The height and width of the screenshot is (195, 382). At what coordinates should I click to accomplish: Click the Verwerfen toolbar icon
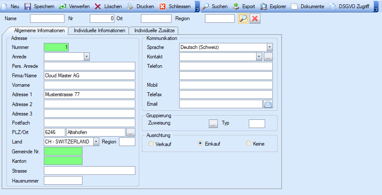(63, 6)
